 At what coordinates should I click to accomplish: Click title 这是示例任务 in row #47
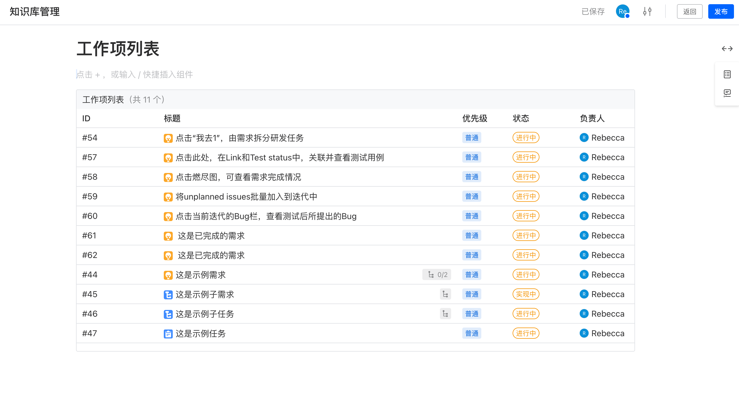point(200,333)
